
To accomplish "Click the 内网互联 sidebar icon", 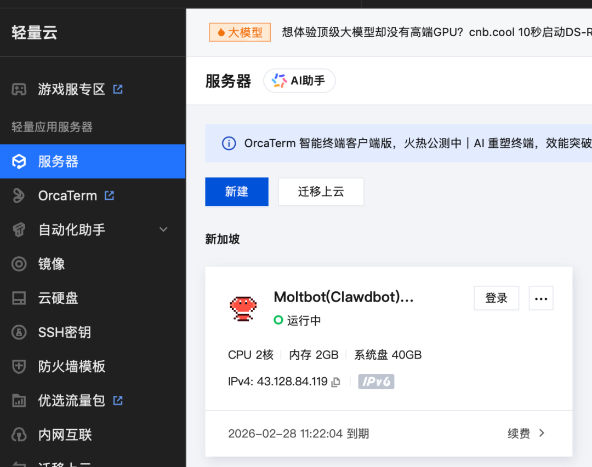I will click(19, 435).
